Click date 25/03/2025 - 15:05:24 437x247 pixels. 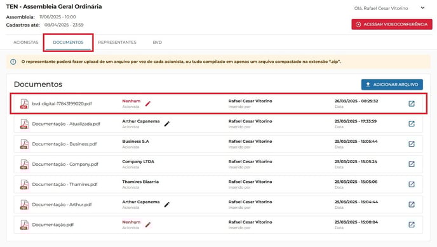coord(356,161)
